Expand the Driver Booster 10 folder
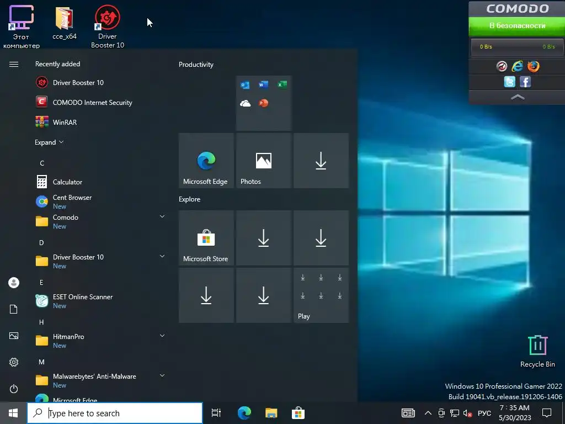565x424 pixels. [162, 256]
